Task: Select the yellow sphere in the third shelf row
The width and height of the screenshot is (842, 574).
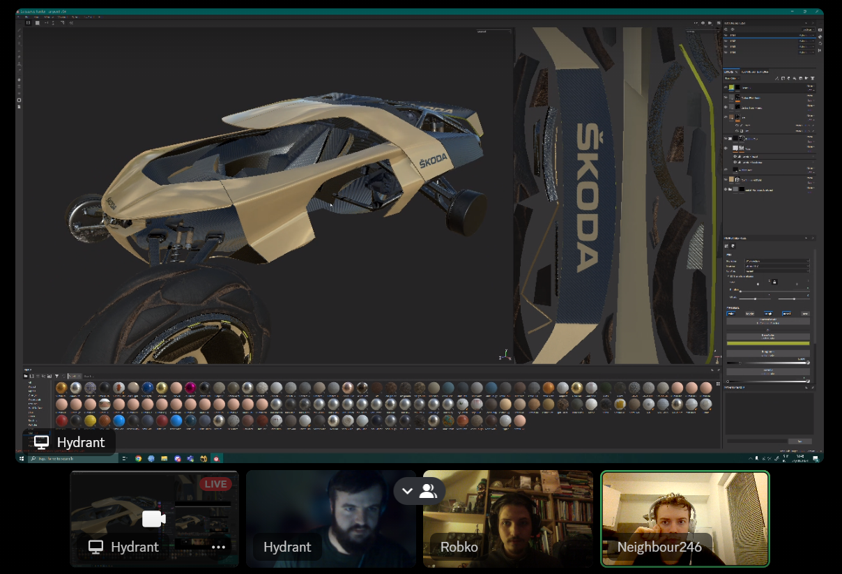Action: click(90, 421)
